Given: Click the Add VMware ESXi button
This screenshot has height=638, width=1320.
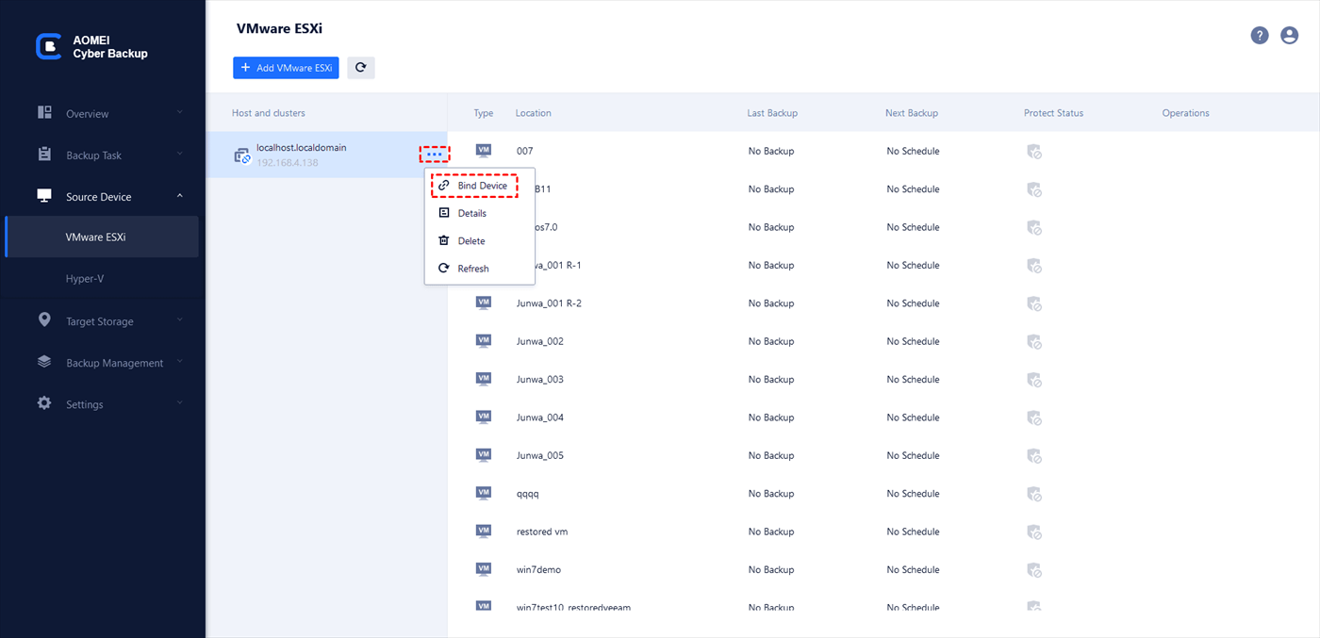Looking at the screenshot, I should 286,67.
